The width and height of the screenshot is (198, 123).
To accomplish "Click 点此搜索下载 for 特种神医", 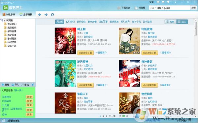I will [149, 85].
